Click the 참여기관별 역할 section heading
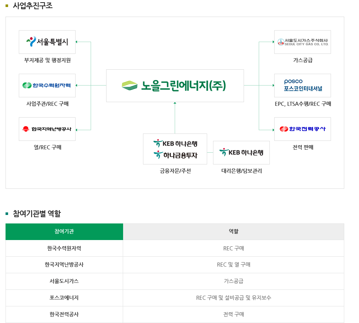This screenshot has height=323, width=359. 37,213
